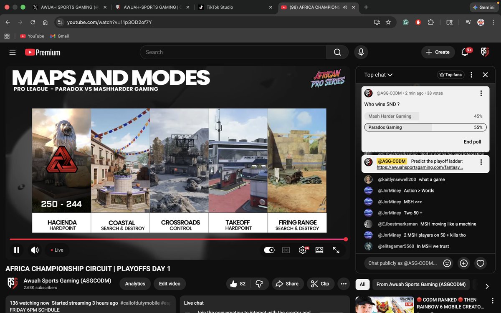
Task: Open the emoji picker in chat
Action: point(447,263)
